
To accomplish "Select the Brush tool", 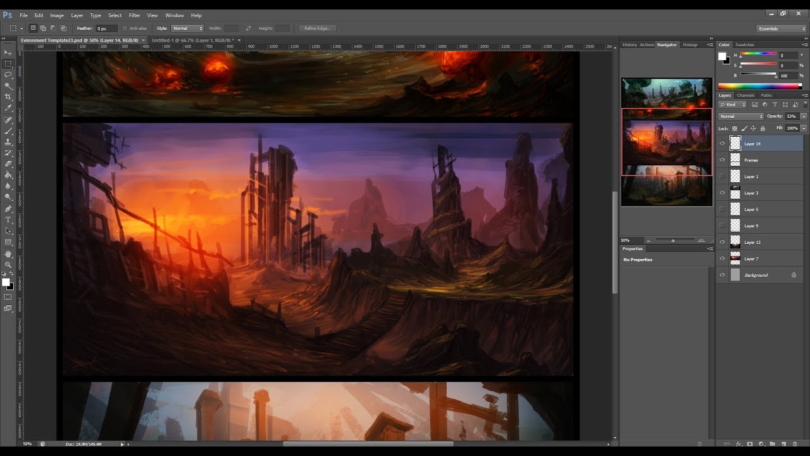I will pos(8,130).
